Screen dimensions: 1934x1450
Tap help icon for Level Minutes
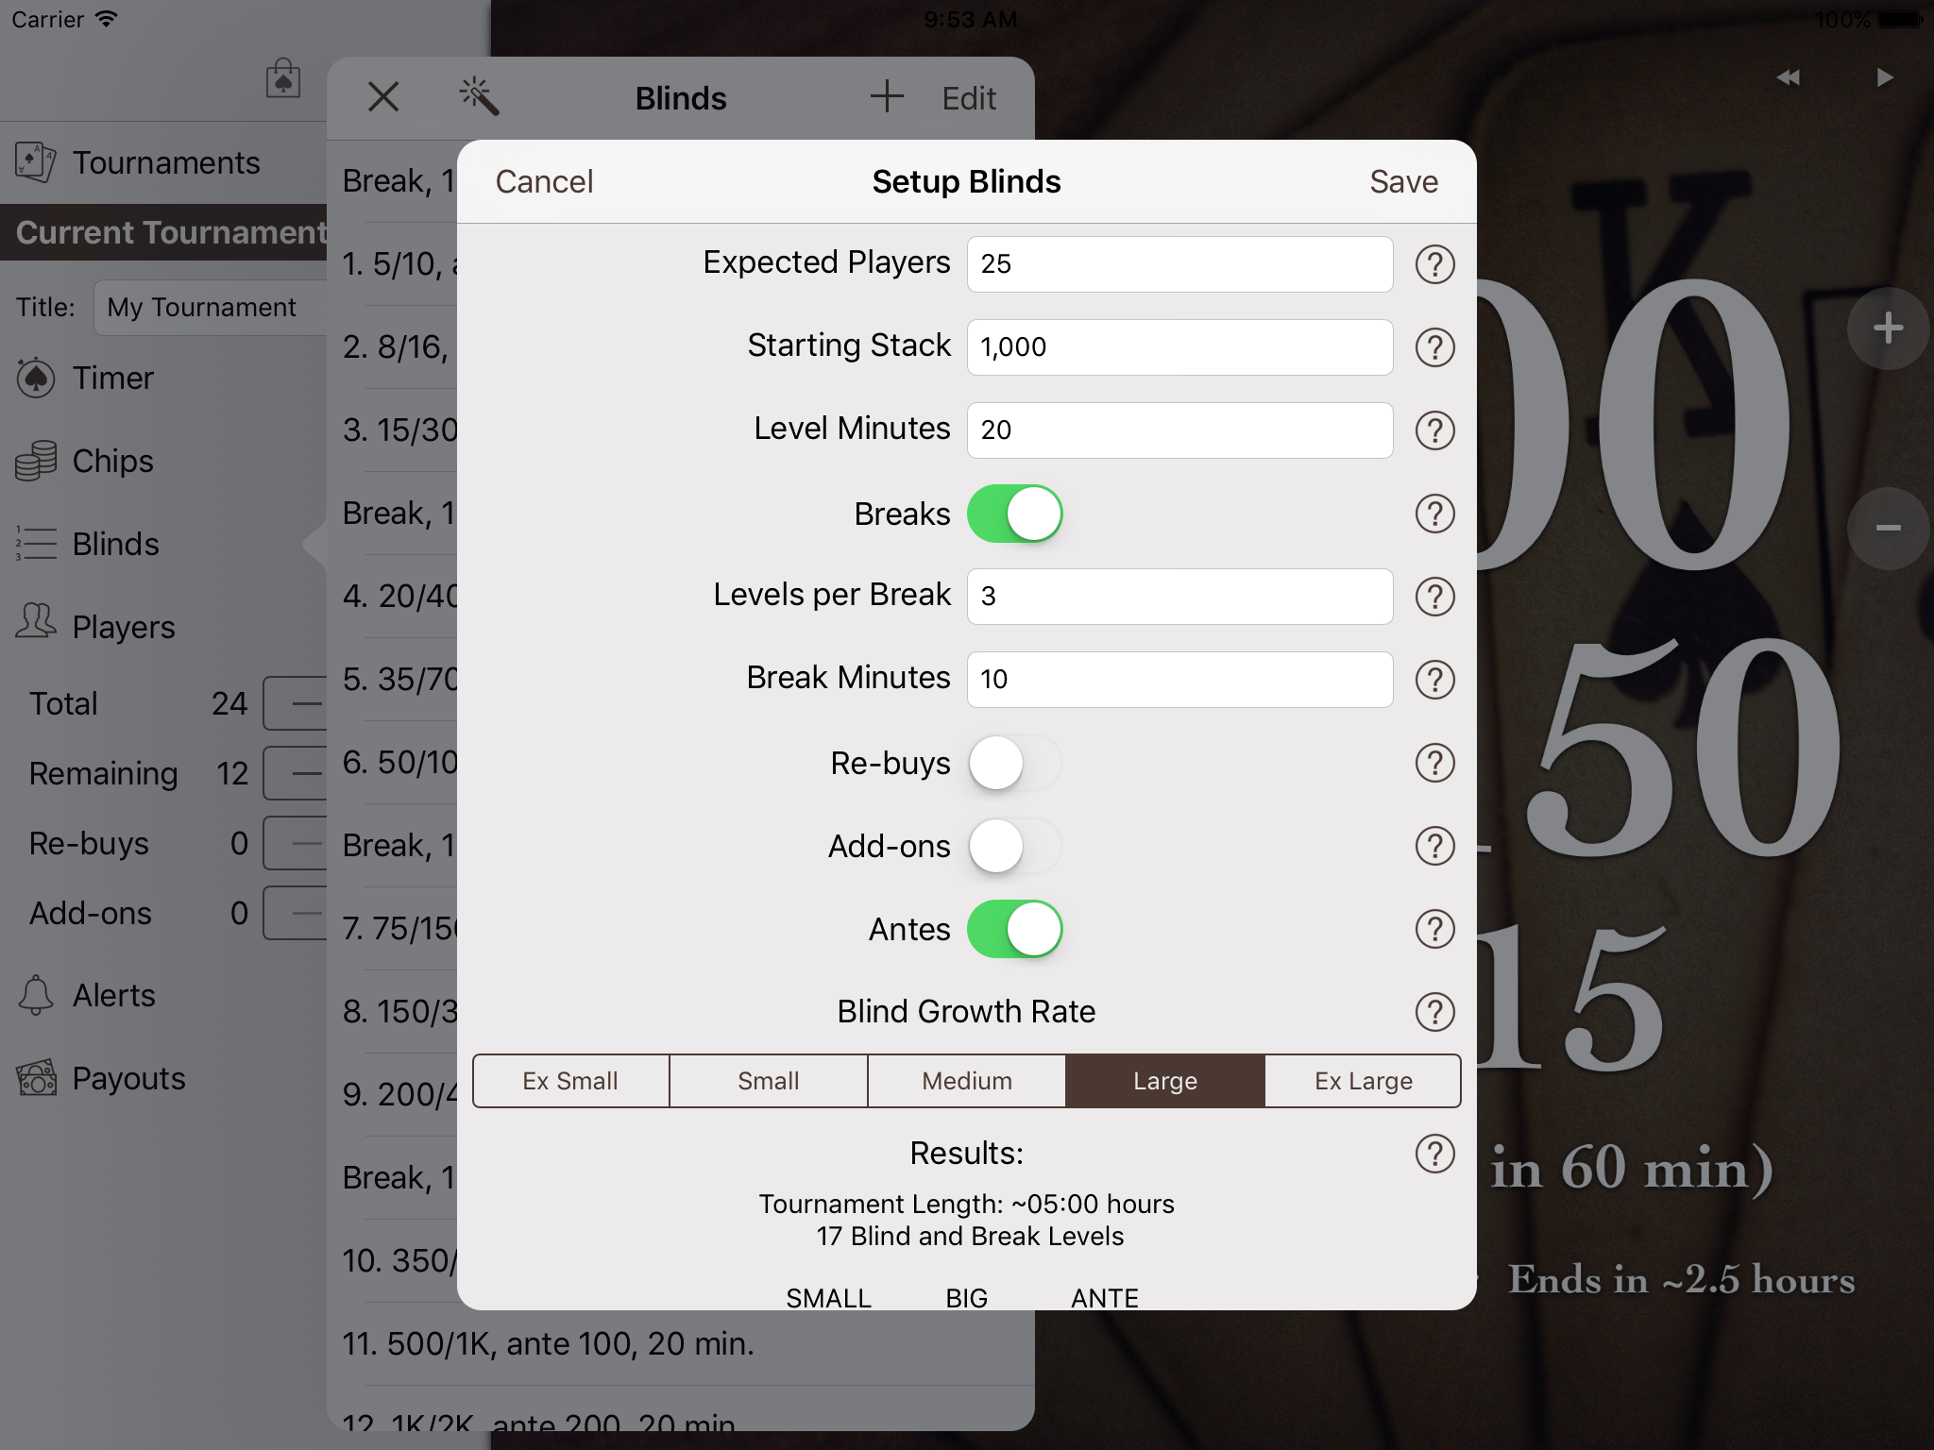[x=1434, y=430]
